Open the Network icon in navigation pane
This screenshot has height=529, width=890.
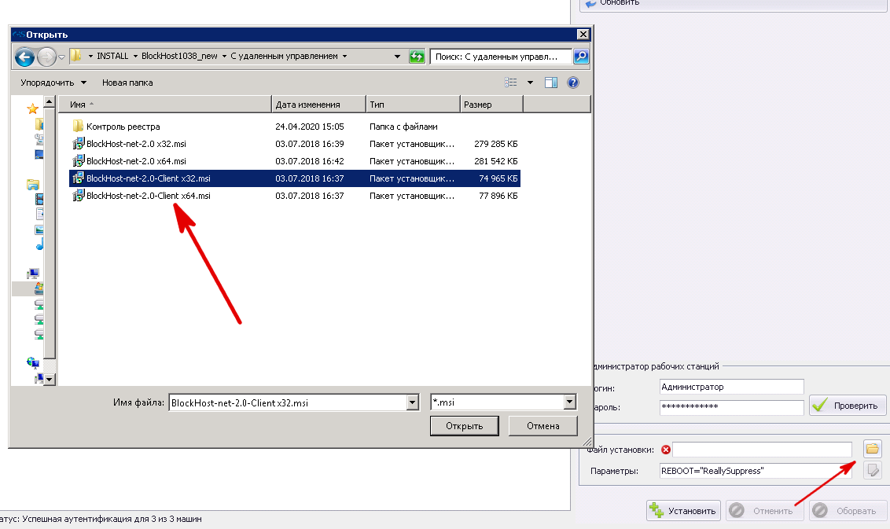(33, 362)
